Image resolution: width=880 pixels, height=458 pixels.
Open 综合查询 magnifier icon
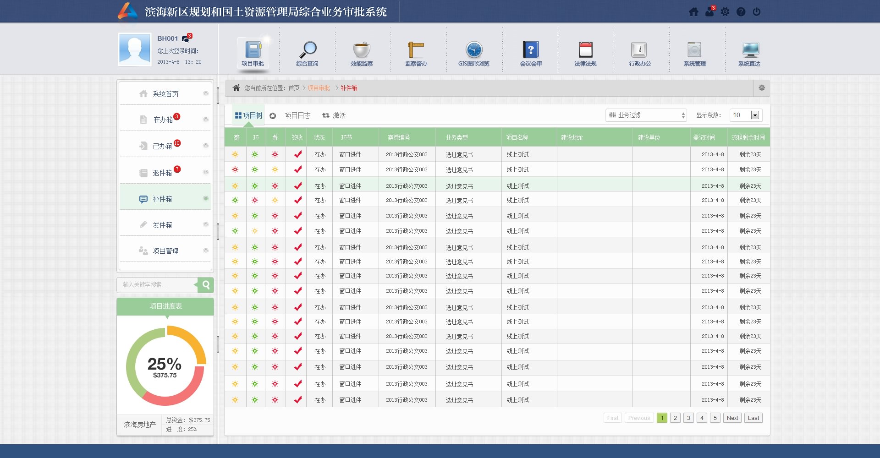308,54
